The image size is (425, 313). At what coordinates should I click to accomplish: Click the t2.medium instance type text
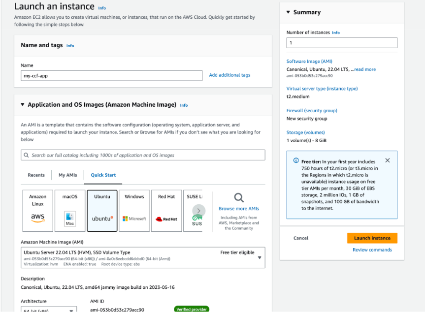298,96
